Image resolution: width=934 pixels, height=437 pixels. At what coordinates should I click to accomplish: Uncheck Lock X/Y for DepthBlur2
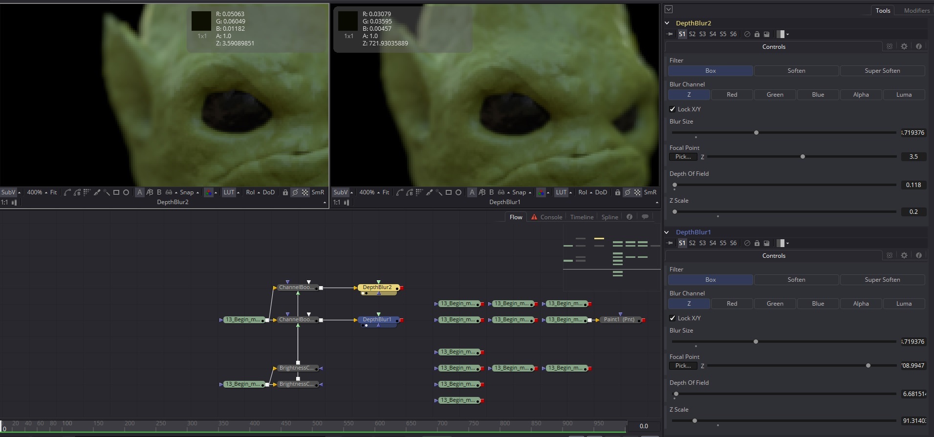click(673, 109)
